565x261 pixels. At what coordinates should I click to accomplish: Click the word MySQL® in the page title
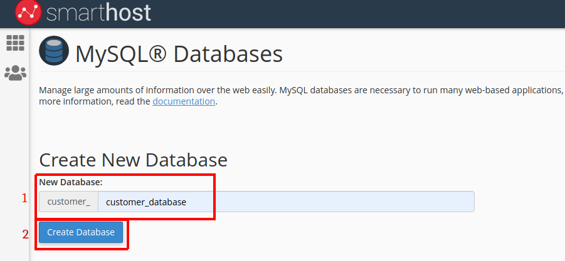click(x=120, y=54)
